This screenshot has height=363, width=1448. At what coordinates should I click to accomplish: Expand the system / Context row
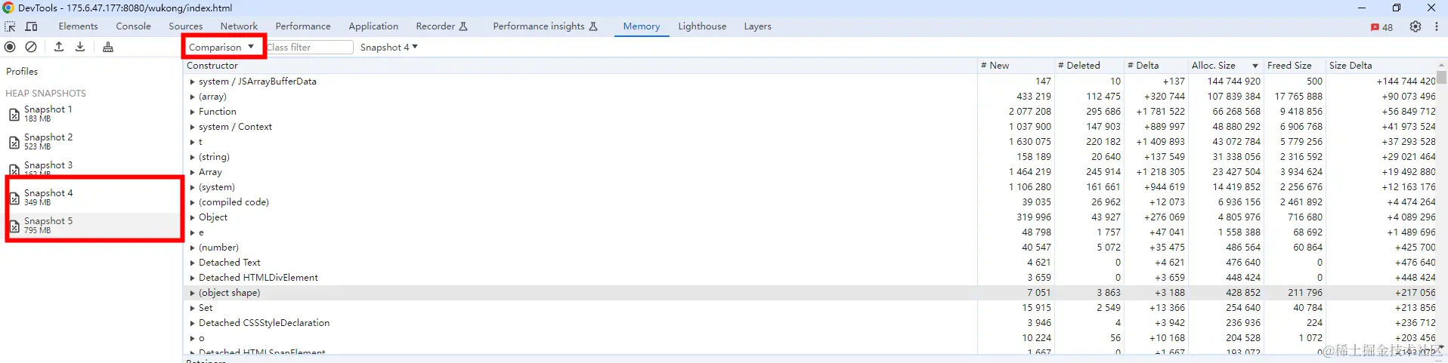[x=193, y=127]
